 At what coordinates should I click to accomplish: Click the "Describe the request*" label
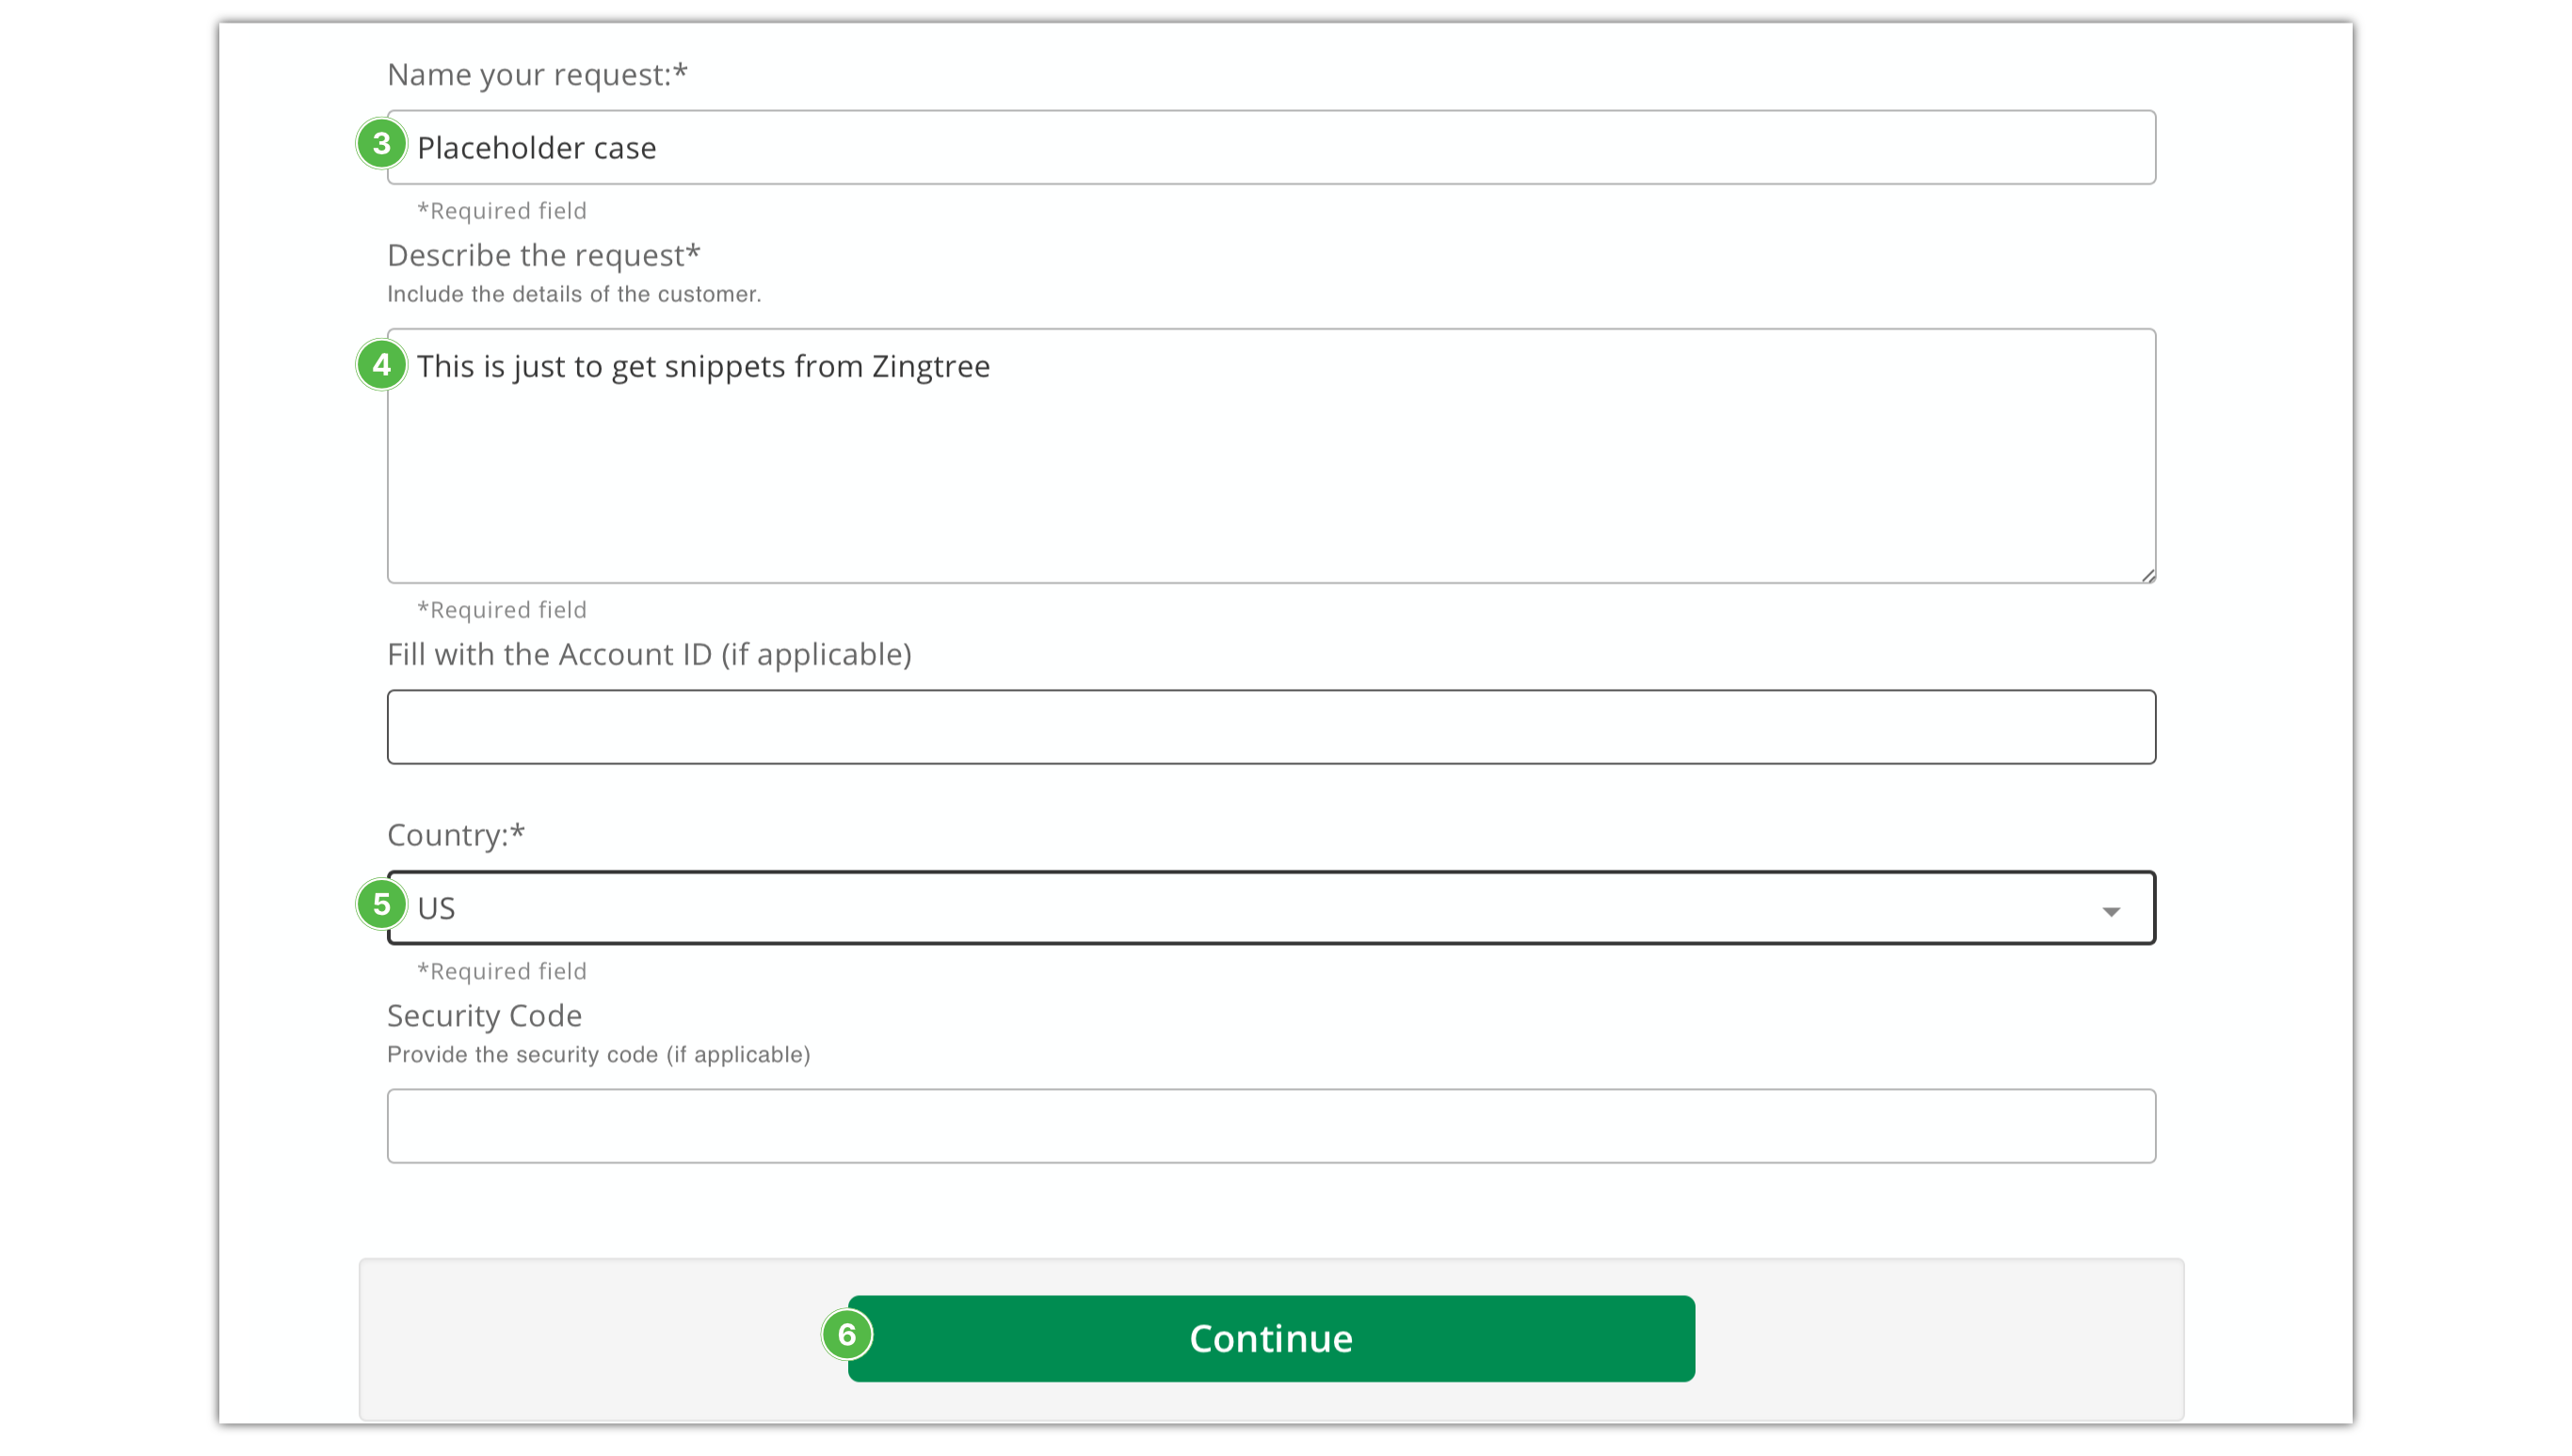pos(543,256)
